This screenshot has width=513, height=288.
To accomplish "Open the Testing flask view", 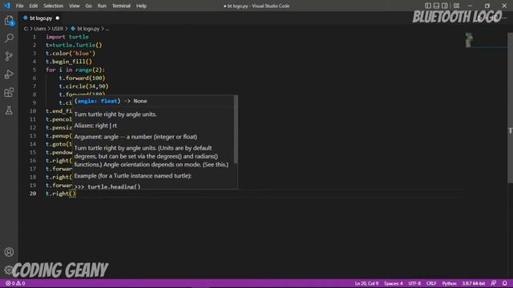I will click(9, 110).
